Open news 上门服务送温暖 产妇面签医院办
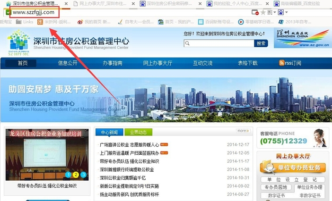The width and height of the screenshot is (332, 201). coord(130,153)
